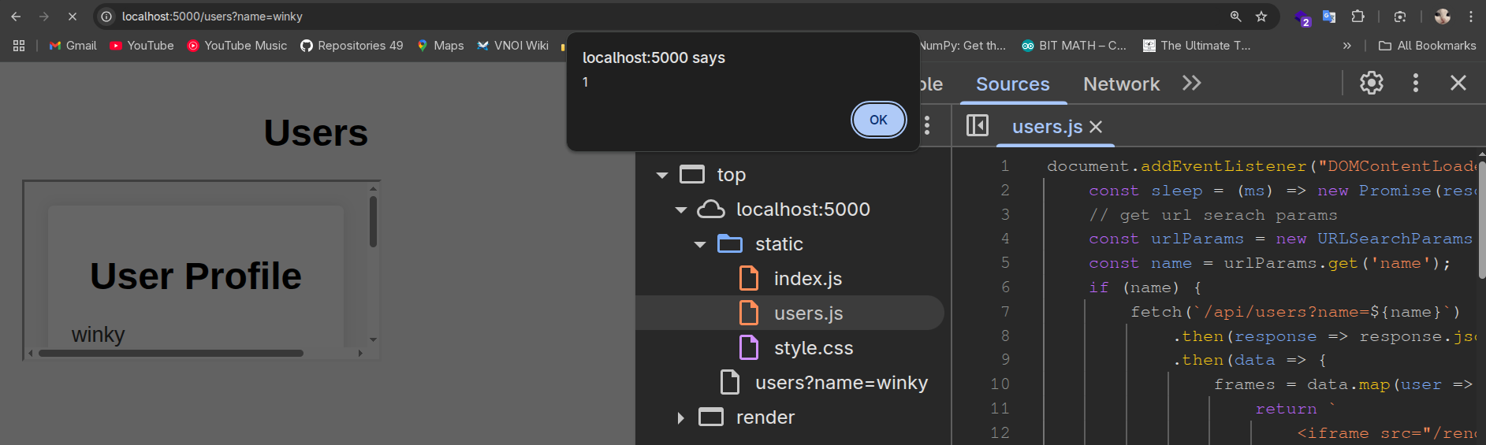This screenshot has height=445, width=1486.
Task: Toggle the Sources navigator sidebar icon
Action: pos(977,126)
